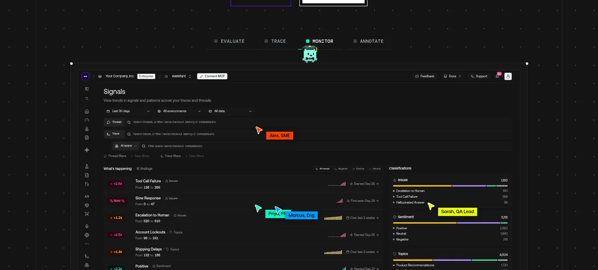
Task: Switch to the ANNOTATE tab
Action: point(368,41)
